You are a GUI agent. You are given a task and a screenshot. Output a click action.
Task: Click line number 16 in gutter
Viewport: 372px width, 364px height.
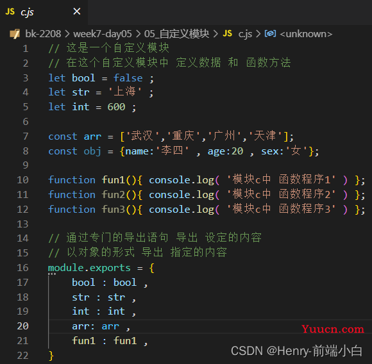(x=23, y=268)
